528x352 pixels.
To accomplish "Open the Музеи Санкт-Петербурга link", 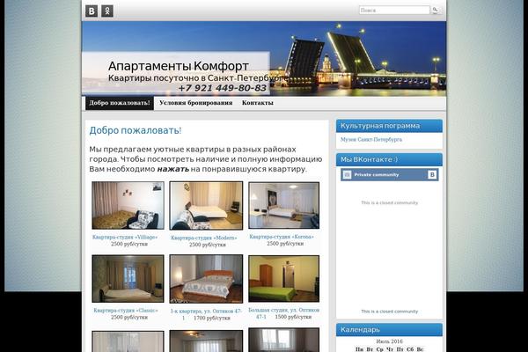I will tap(371, 139).
